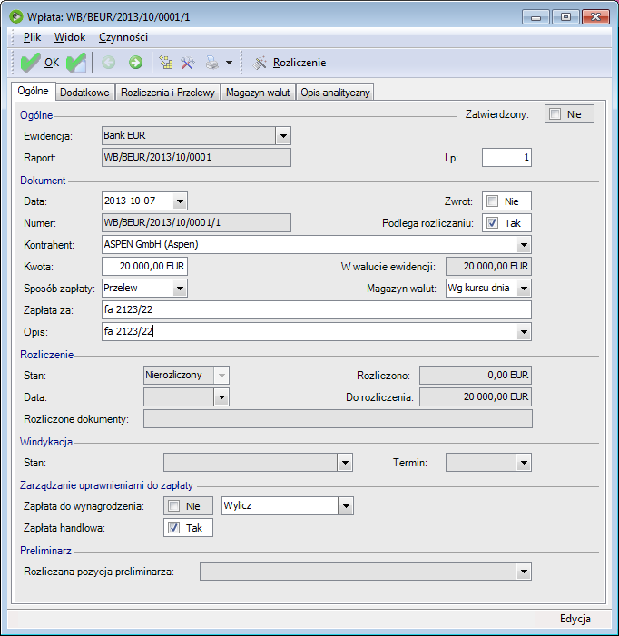Minimize the Wpłata window

535,17
